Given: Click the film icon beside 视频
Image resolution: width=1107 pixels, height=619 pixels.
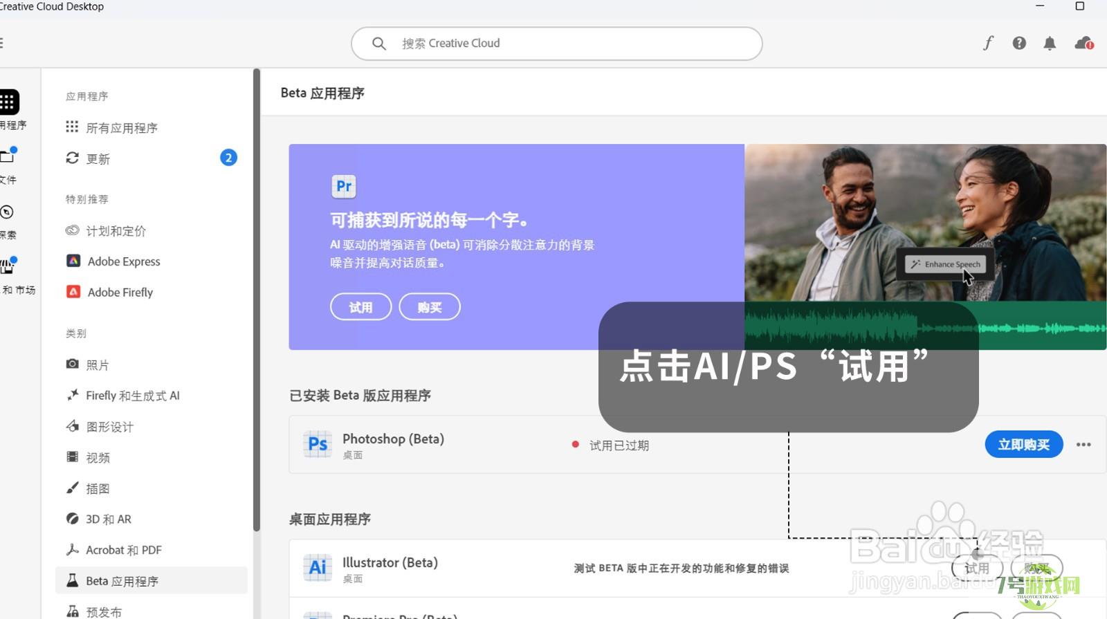Looking at the screenshot, I should tap(72, 456).
